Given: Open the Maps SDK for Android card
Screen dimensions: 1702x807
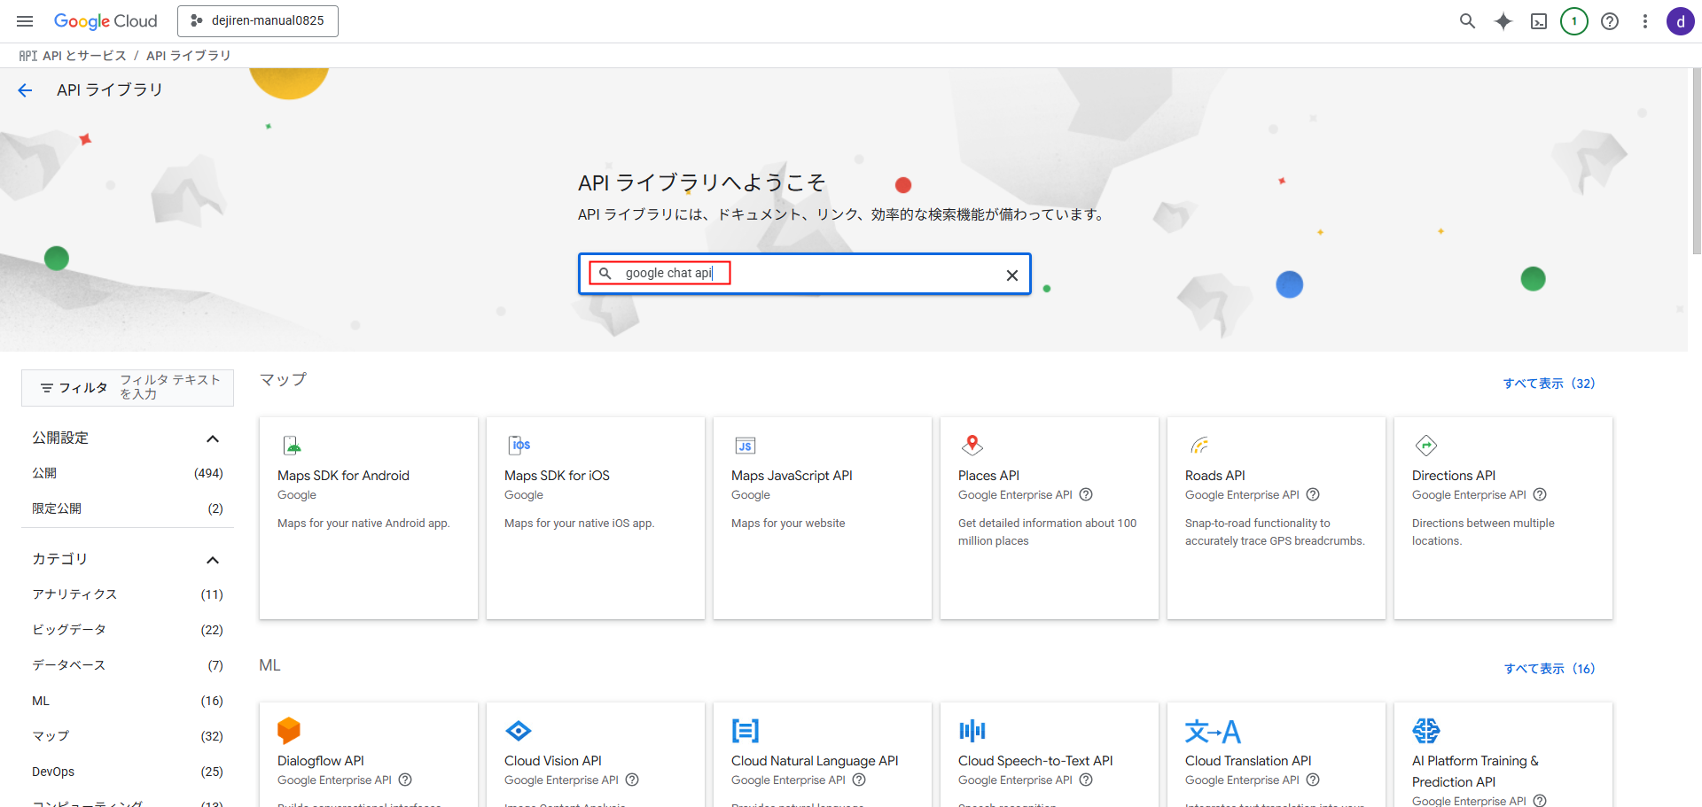Looking at the screenshot, I should [x=368, y=517].
